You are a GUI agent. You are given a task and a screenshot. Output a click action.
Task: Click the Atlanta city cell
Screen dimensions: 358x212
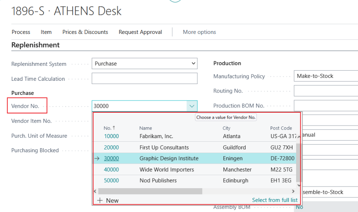click(x=231, y=136)
